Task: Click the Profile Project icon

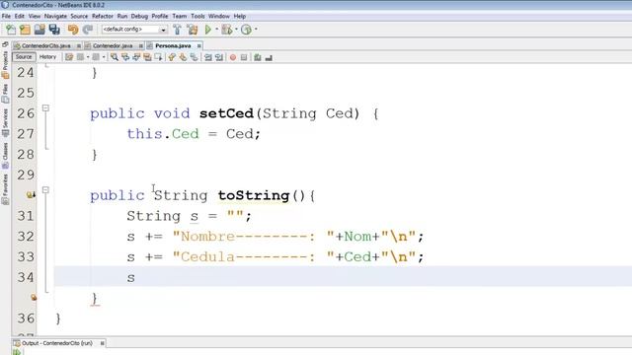Action: click(x=246, y=30)
